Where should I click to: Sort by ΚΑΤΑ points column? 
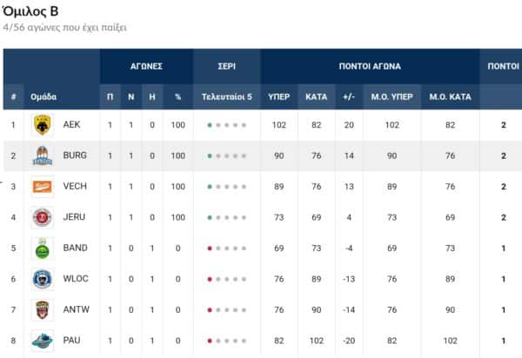(316, 97)
